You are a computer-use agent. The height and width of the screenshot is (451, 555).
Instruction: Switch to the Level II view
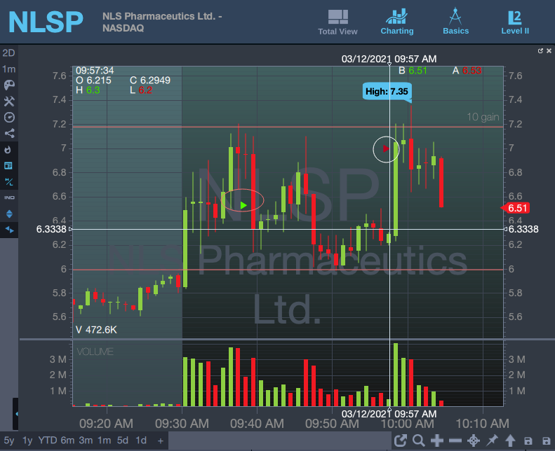515,22
